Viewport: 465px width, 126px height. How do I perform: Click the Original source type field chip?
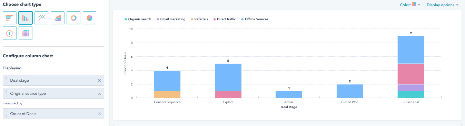point(53,93)
